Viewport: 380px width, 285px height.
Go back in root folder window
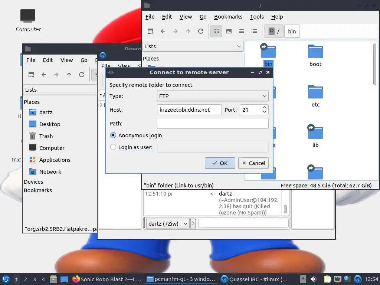click(163, 31)
